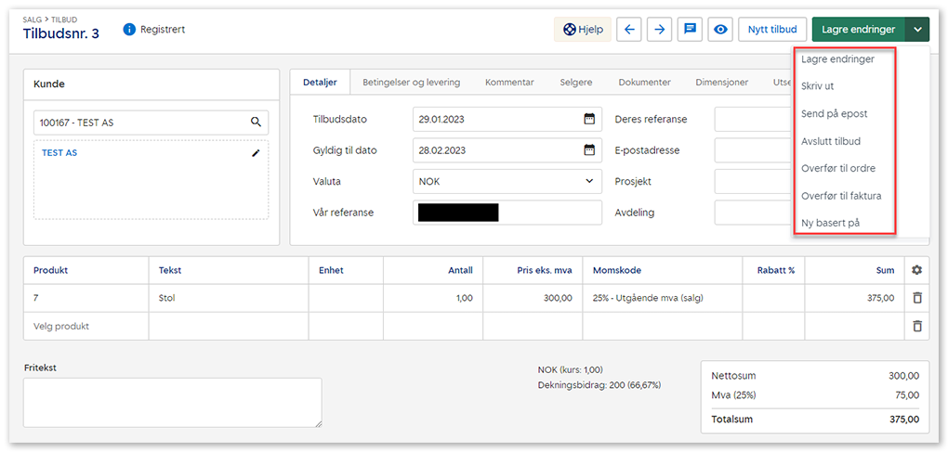This screenshot has height=452, width=948.
Task: Click the next quote arrow icon
Action: (660, 30)
